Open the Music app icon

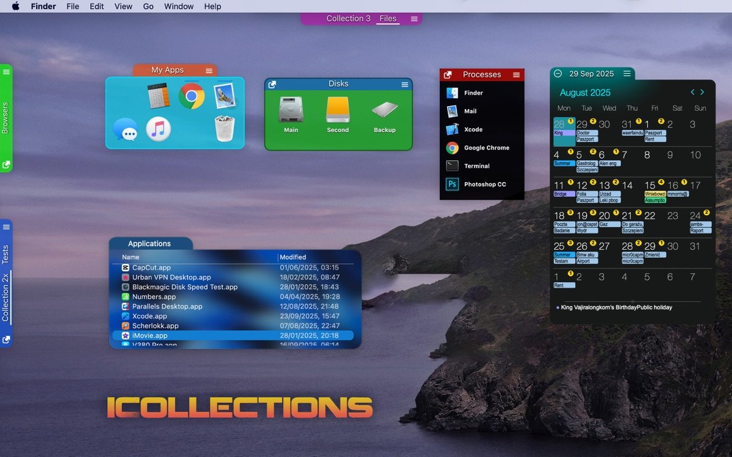(158, 129)
